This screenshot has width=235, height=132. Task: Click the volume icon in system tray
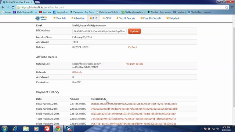point(218,129)
